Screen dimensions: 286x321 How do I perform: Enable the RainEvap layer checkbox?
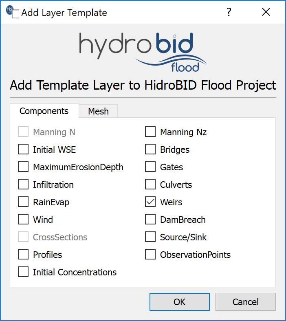(x=23, y=202)
